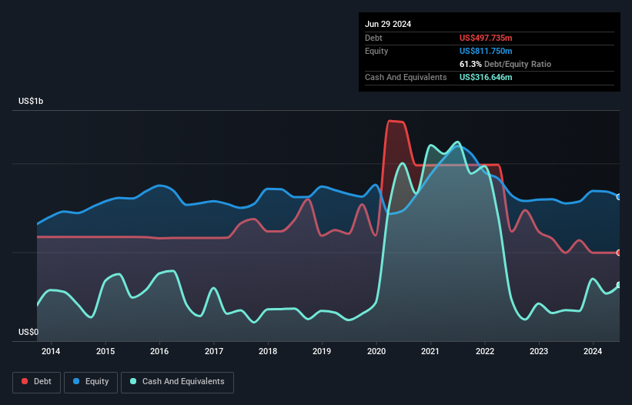Toggle the Equity series legend button
The height and width of the screenshot is (405, 632).
(91, 382)
